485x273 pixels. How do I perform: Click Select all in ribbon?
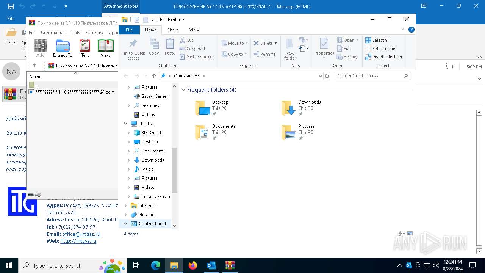377,40
